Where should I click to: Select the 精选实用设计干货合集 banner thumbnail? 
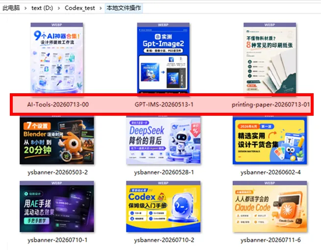[x=270, y=140]
